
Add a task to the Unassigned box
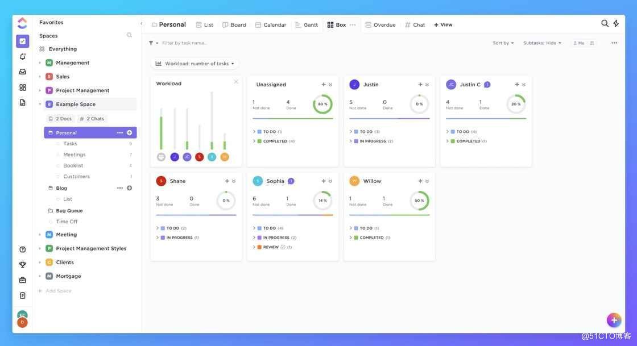click(324, 85)
